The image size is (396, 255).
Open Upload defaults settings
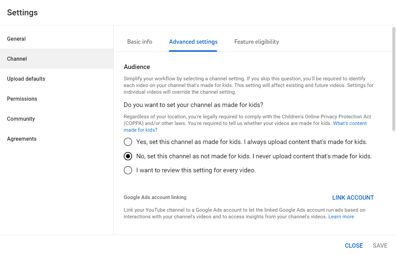pos(57,79)
